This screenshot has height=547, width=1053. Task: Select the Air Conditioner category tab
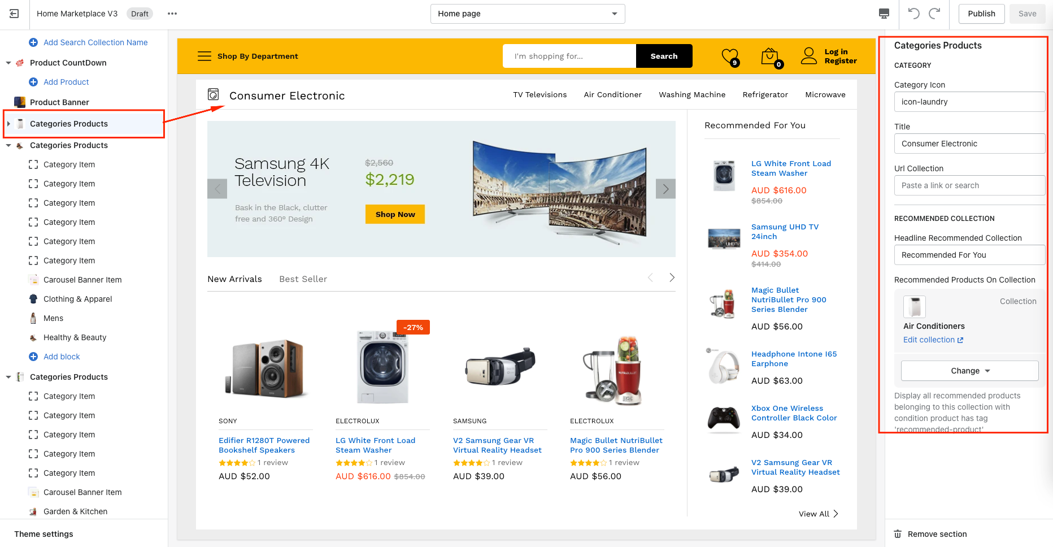coord(612,95)
